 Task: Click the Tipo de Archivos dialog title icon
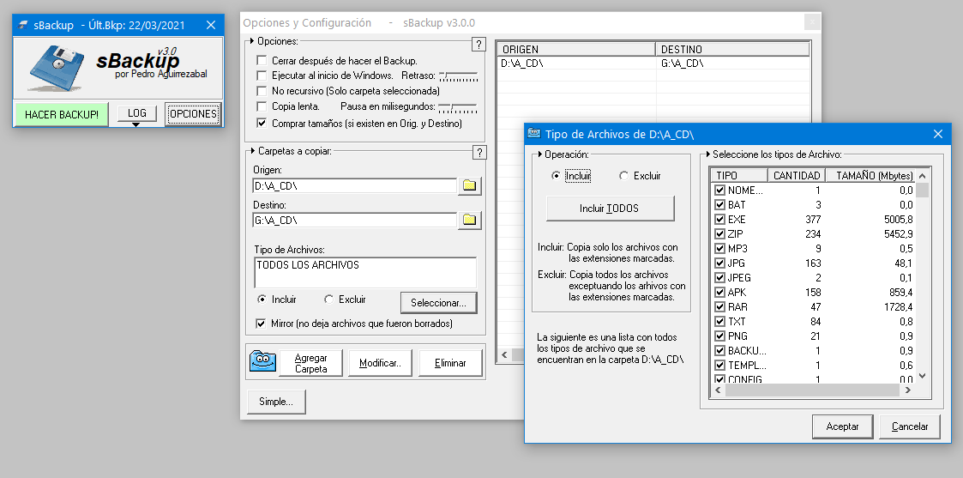click(534, 134)
